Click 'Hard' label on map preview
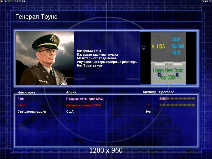The image size is (212, 159). point(176,52)
